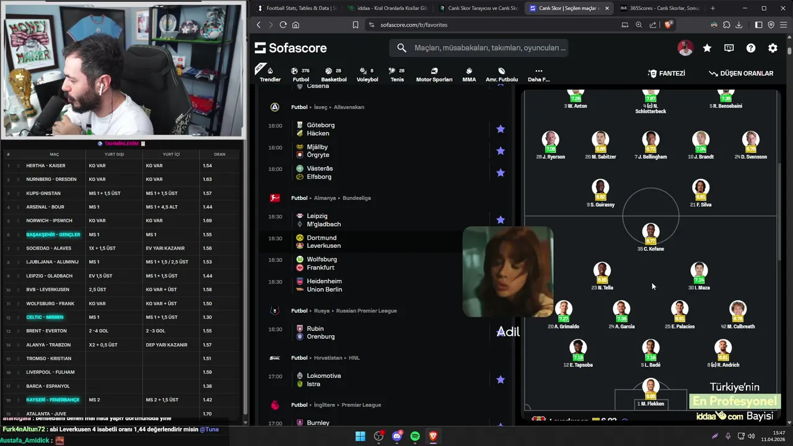Screen dimensions: 793x446
Task: Open the taskbar volume control
Action: tap(751, 436)
